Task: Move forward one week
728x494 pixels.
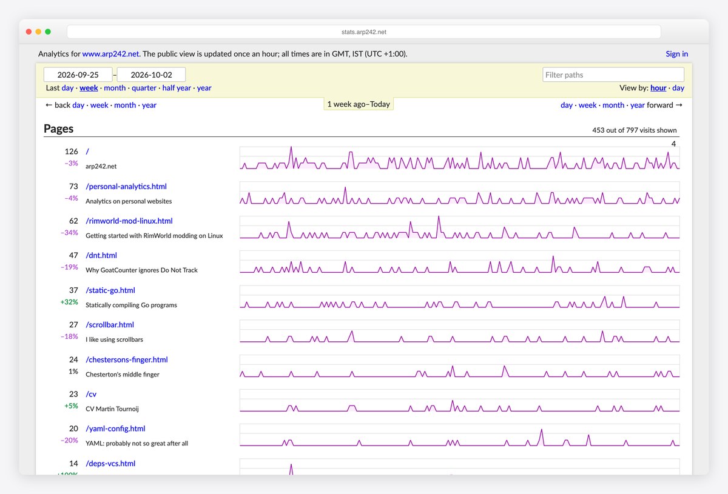Action: point(587,105)
